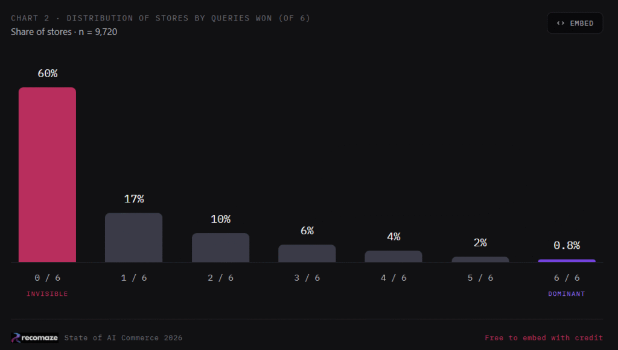This screenshot has width=618, height=350.
Task: Click the 2 / 6 bar at 10%
Action: click(x=220, y=248)
